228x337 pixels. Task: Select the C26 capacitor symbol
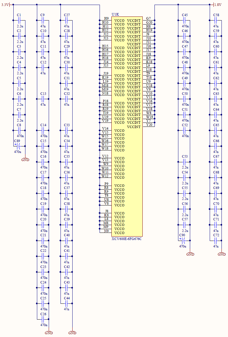coord(43,319)
